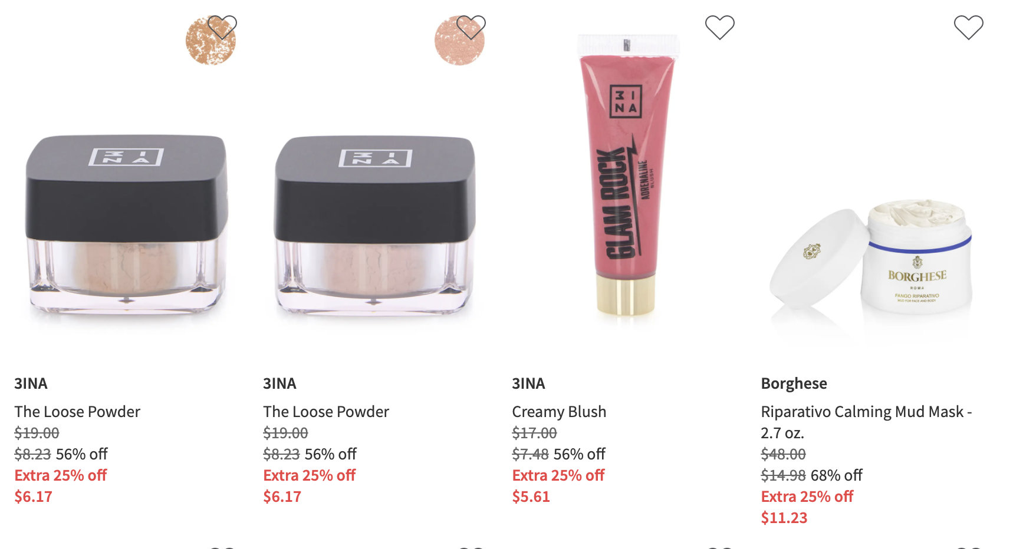Open the Creamy Blush product link
The width and height of the screenshot is (1013, 549).
click(559, 412)
